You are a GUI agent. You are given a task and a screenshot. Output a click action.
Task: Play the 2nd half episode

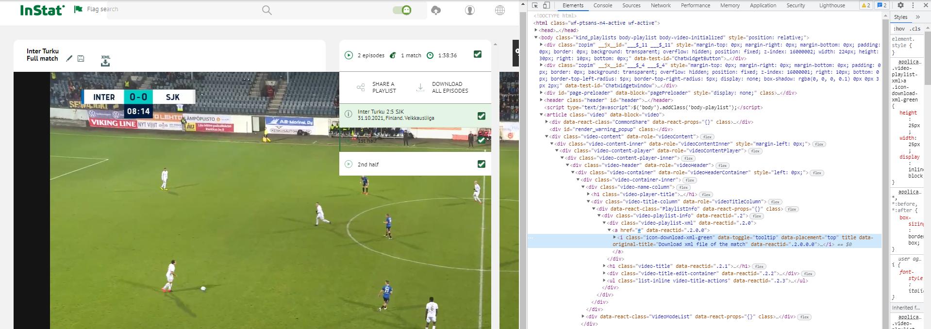pyautogui.click(x=348, y=164)
